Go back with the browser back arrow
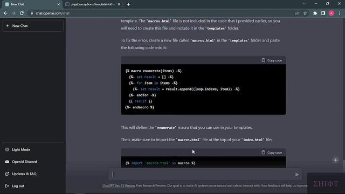This screenshot has height=194, width=345. tap(5, 13)
